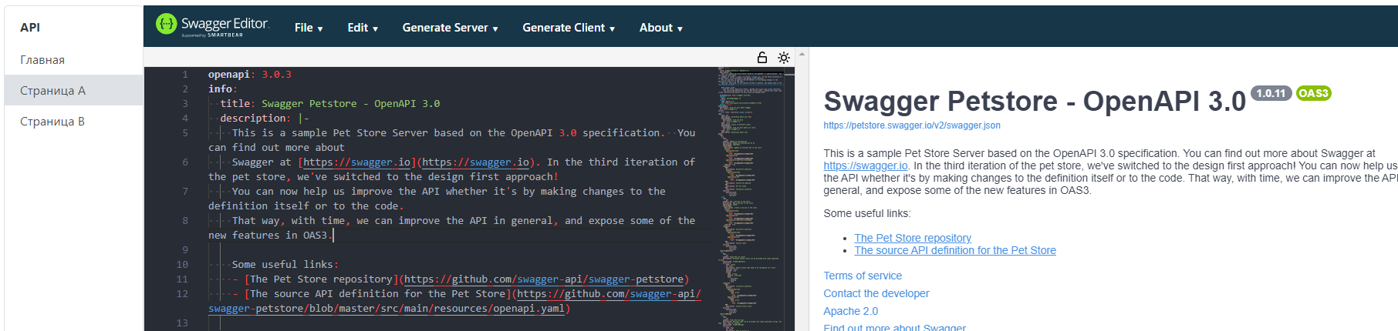Open the petstore swagger.json link

point(912,125)
